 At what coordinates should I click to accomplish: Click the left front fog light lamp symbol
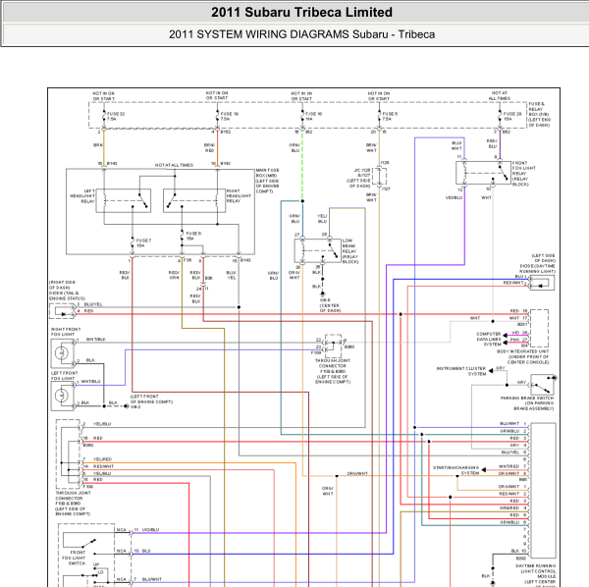pos(63,397)
